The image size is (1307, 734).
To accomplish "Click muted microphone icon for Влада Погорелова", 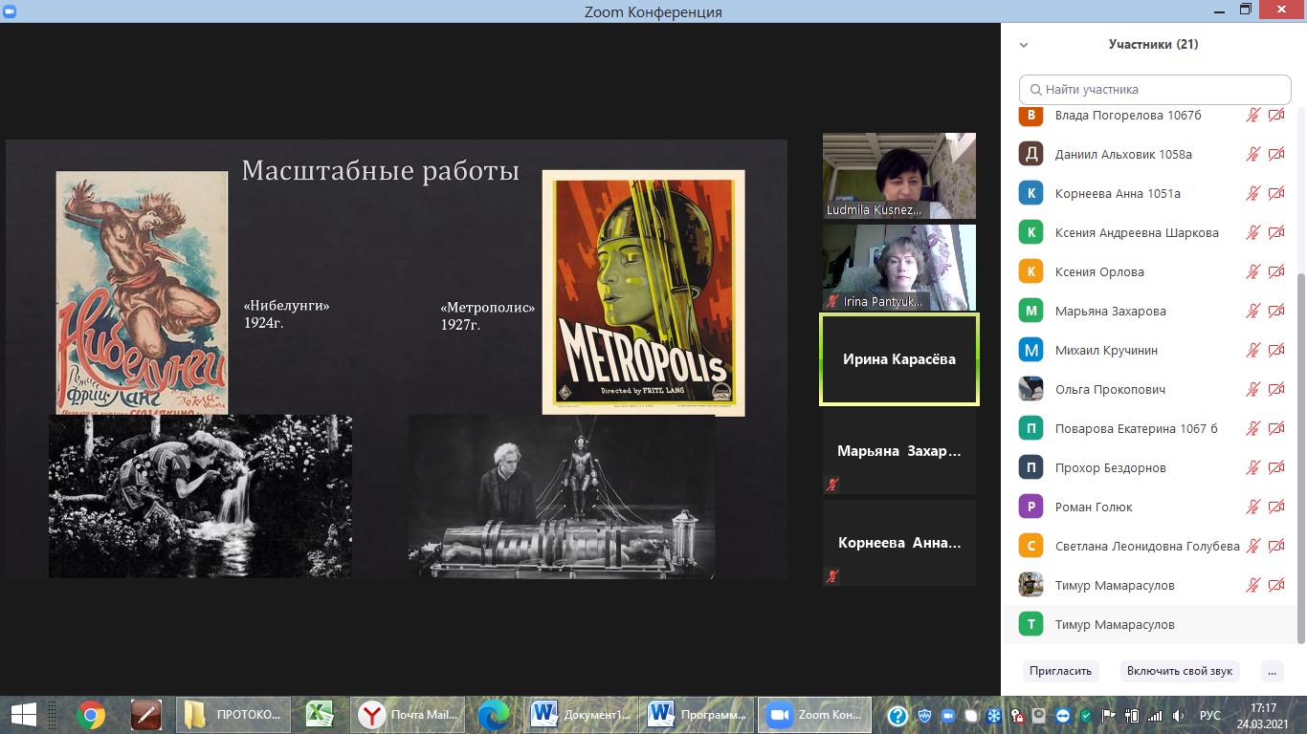I will point(1252,115).
